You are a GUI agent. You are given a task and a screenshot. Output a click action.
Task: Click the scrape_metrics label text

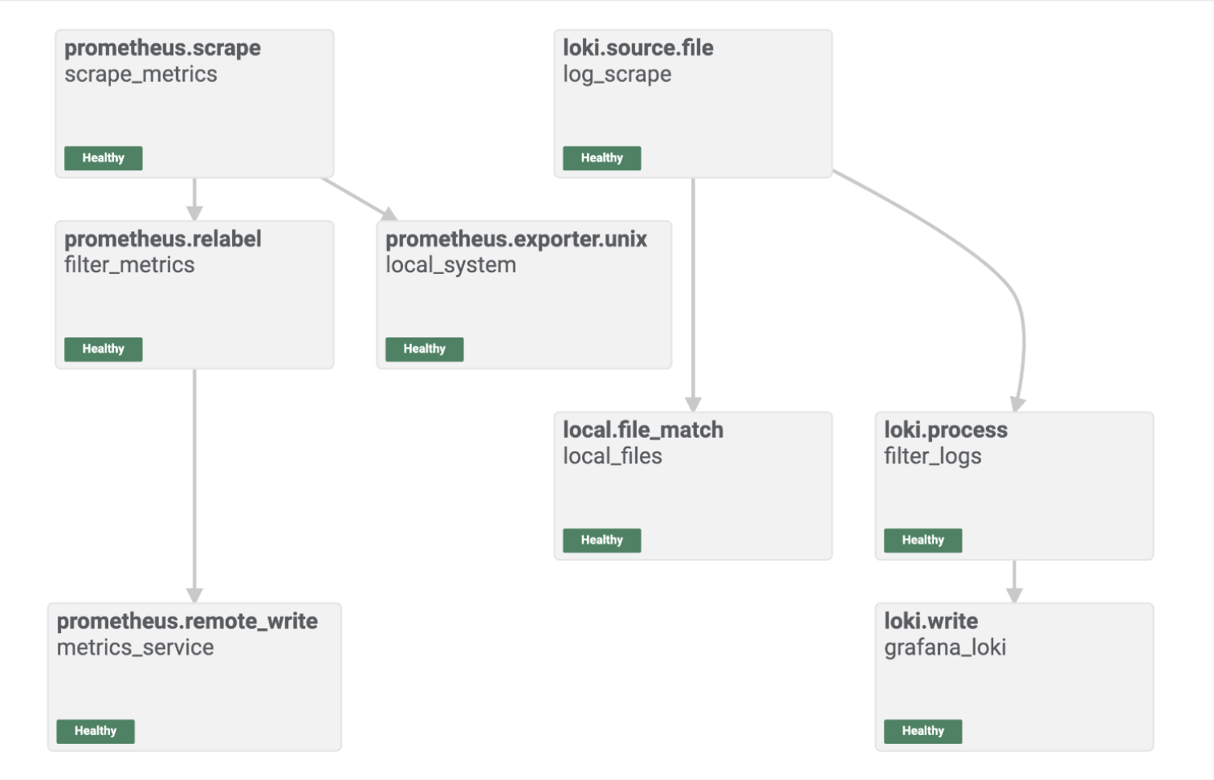coord(141,75)
